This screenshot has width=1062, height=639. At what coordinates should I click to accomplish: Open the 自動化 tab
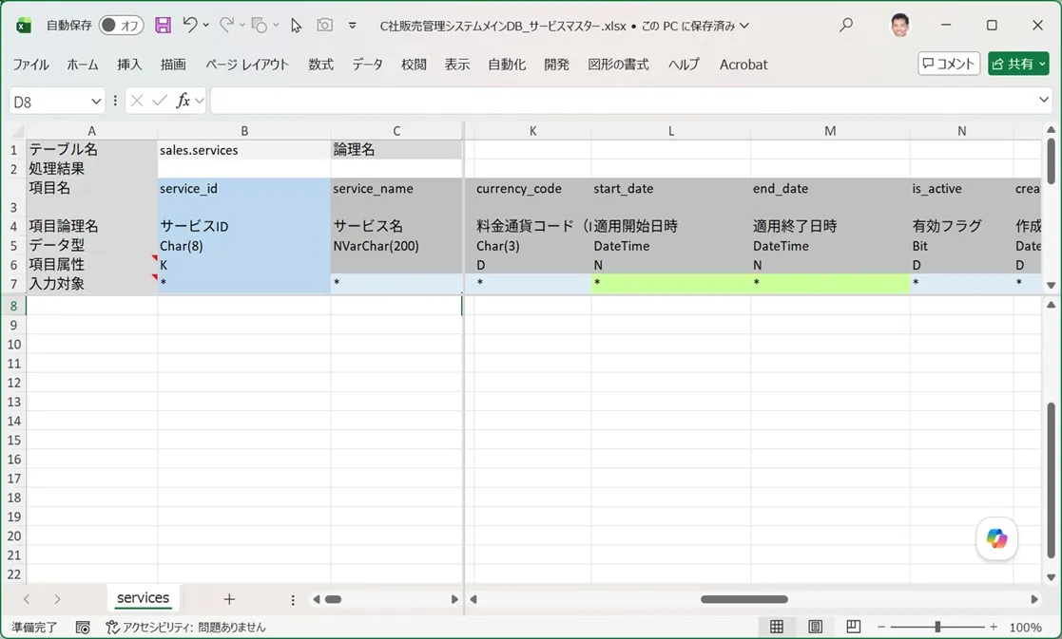(507, 65)
